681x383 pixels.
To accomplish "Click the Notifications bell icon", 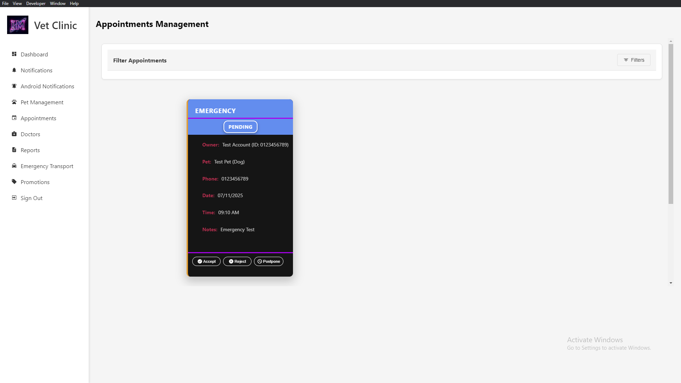I will pyautogui.click(x=14, y=70).
